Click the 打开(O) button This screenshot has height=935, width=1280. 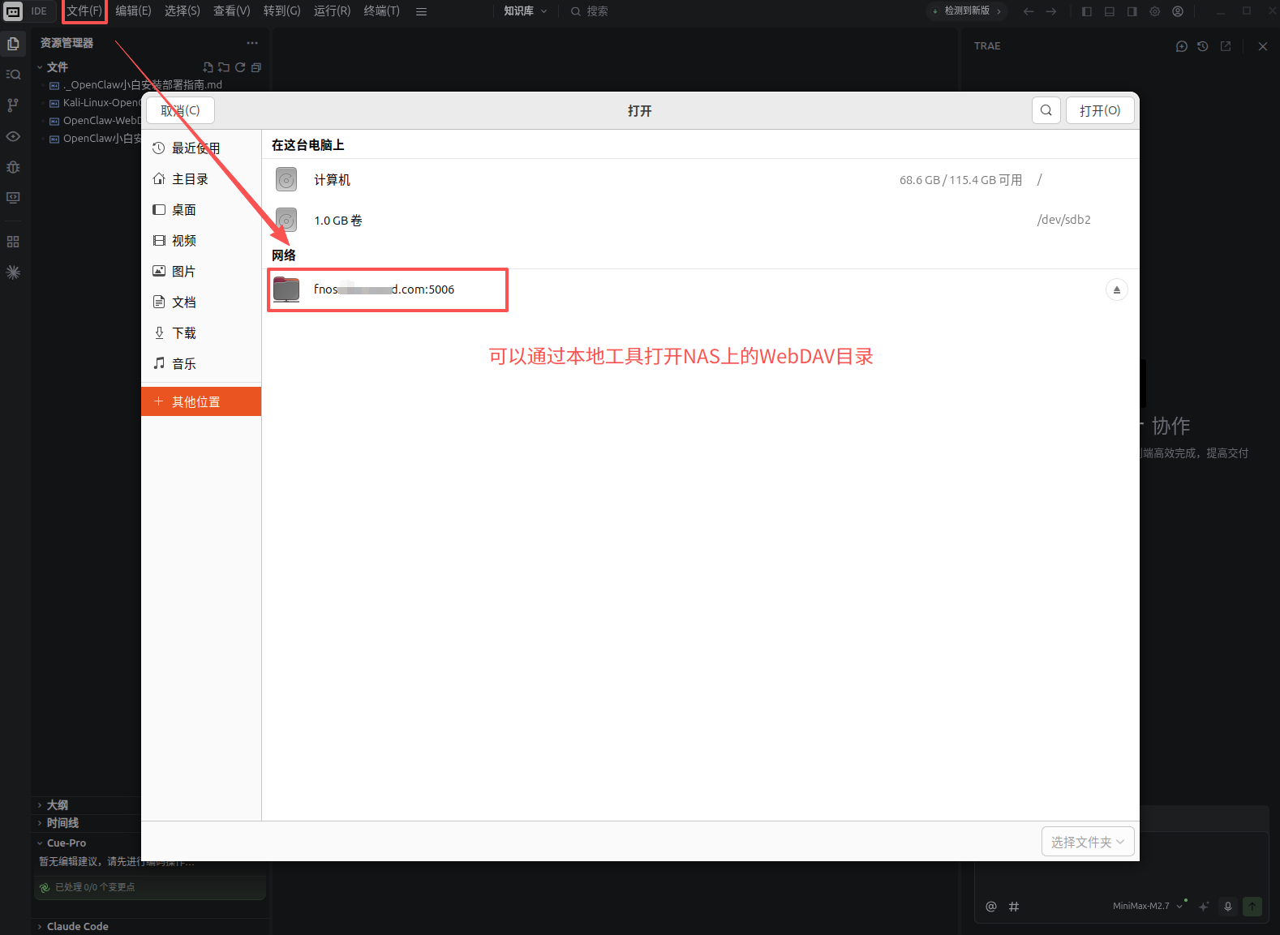tap(1099, 110)
